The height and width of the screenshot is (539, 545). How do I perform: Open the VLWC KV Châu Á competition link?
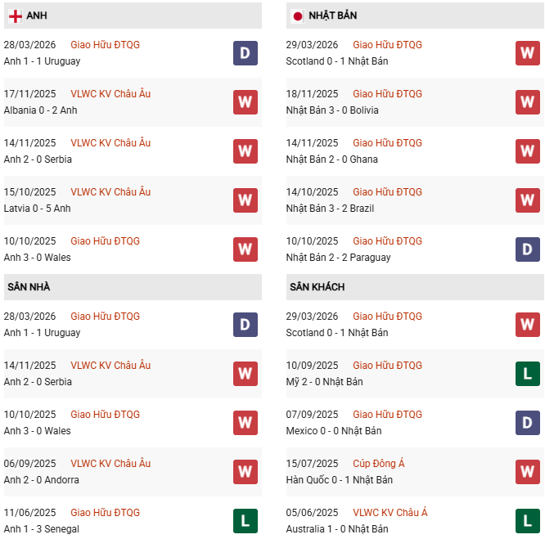[x=390, y=513]
